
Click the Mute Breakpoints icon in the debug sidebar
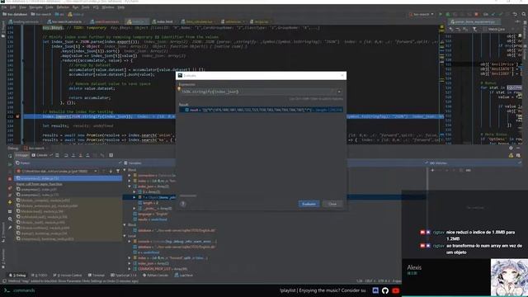click(x=10, y=195)
